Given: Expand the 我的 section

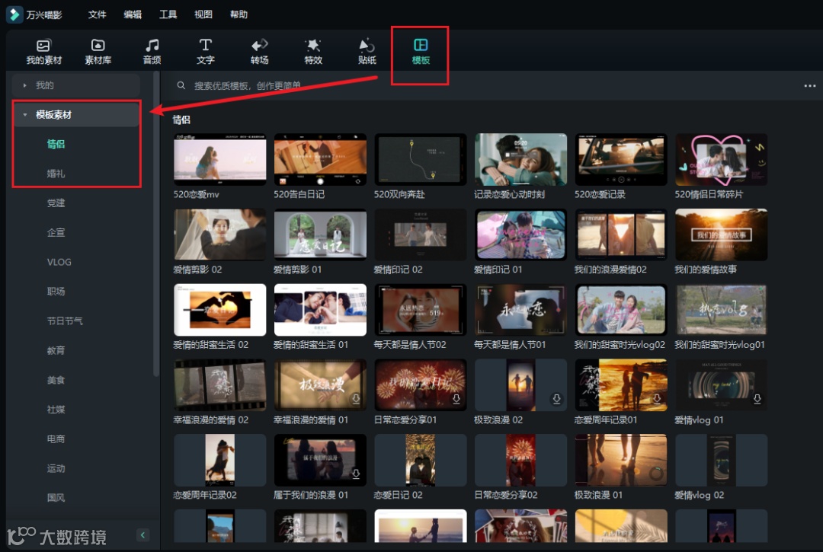Looking at the screenshot, I should (x=24, y=85).
